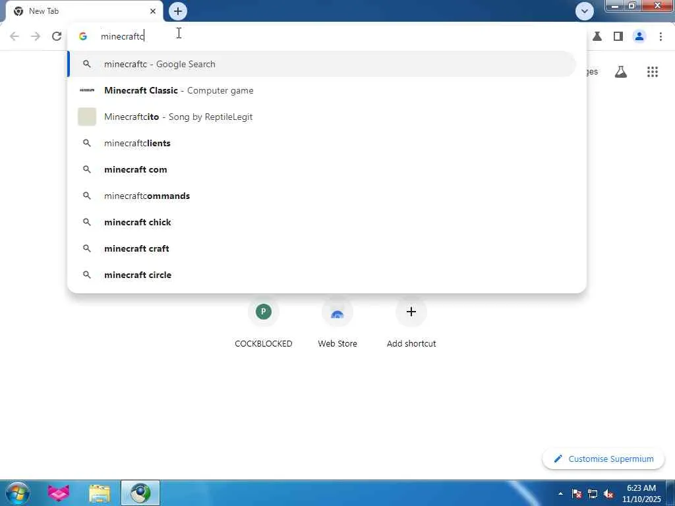Toggle the side panel icon
The height and width of the screenshot is (506, 675).
tap(618, 37)
